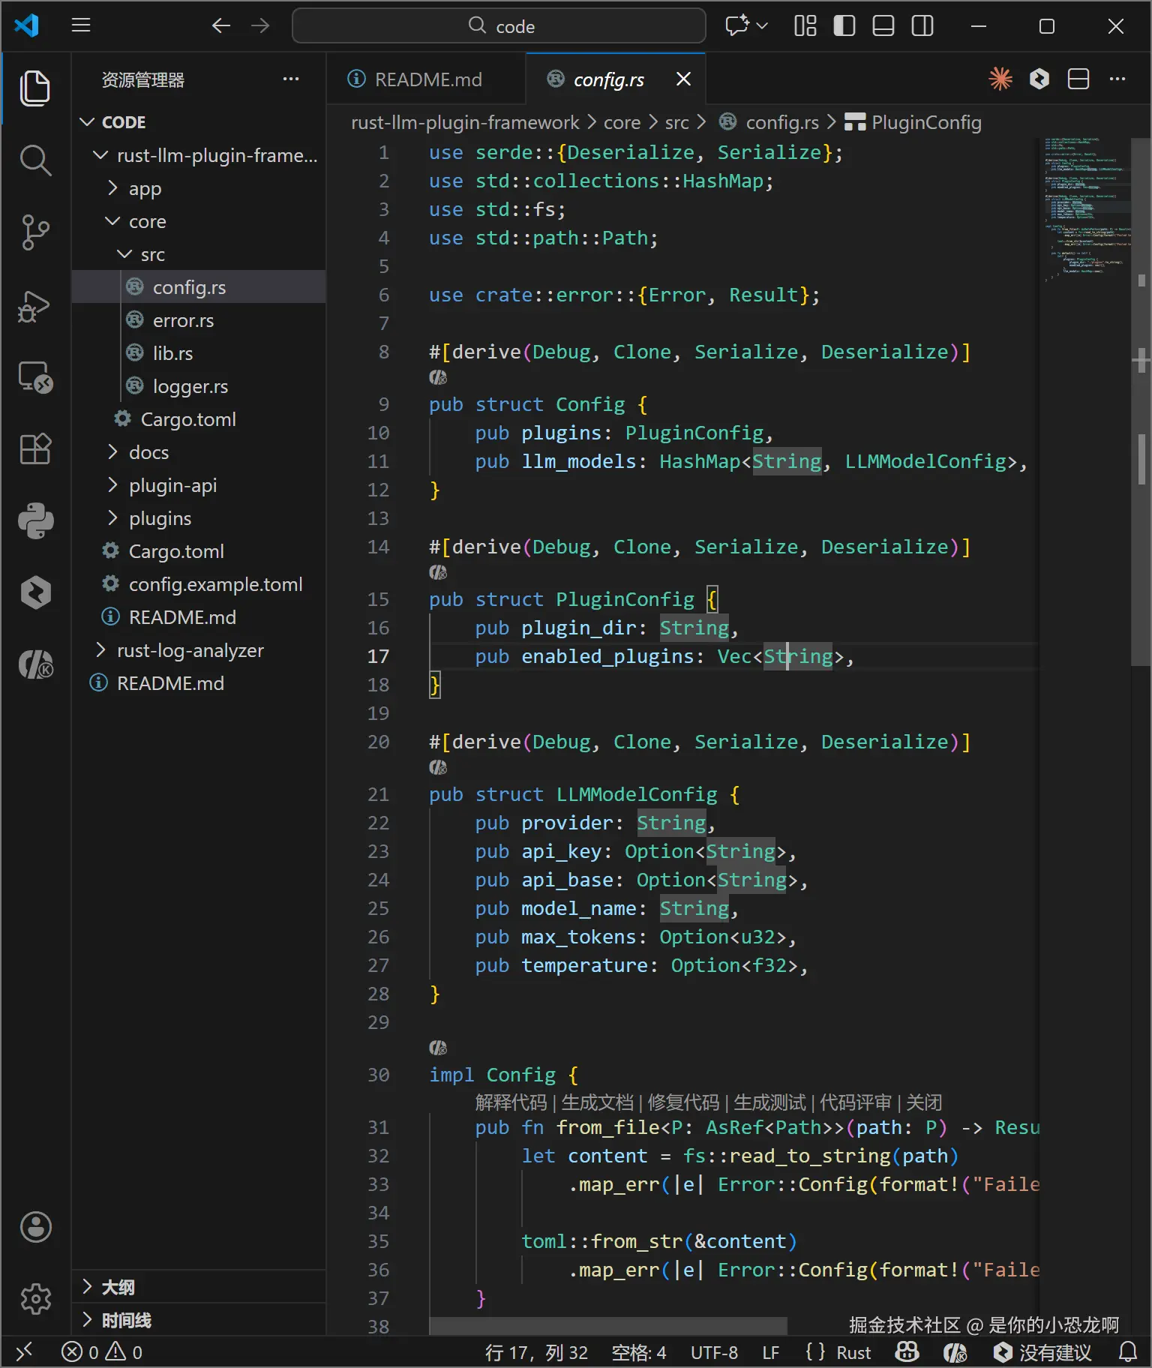Viewport: 1152px width, 1368px height.
Task: Show errors and warnings in status bar
Action: click(102, 1351)
